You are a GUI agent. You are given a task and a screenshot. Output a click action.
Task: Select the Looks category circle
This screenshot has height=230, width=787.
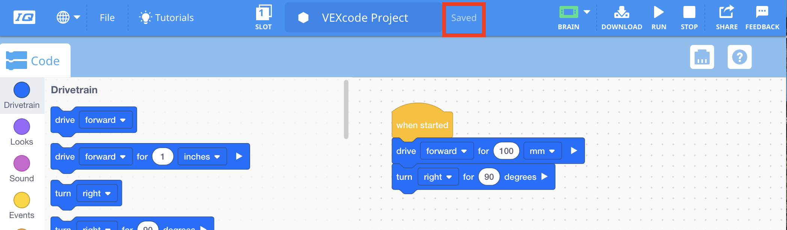[x=22, y=127]
